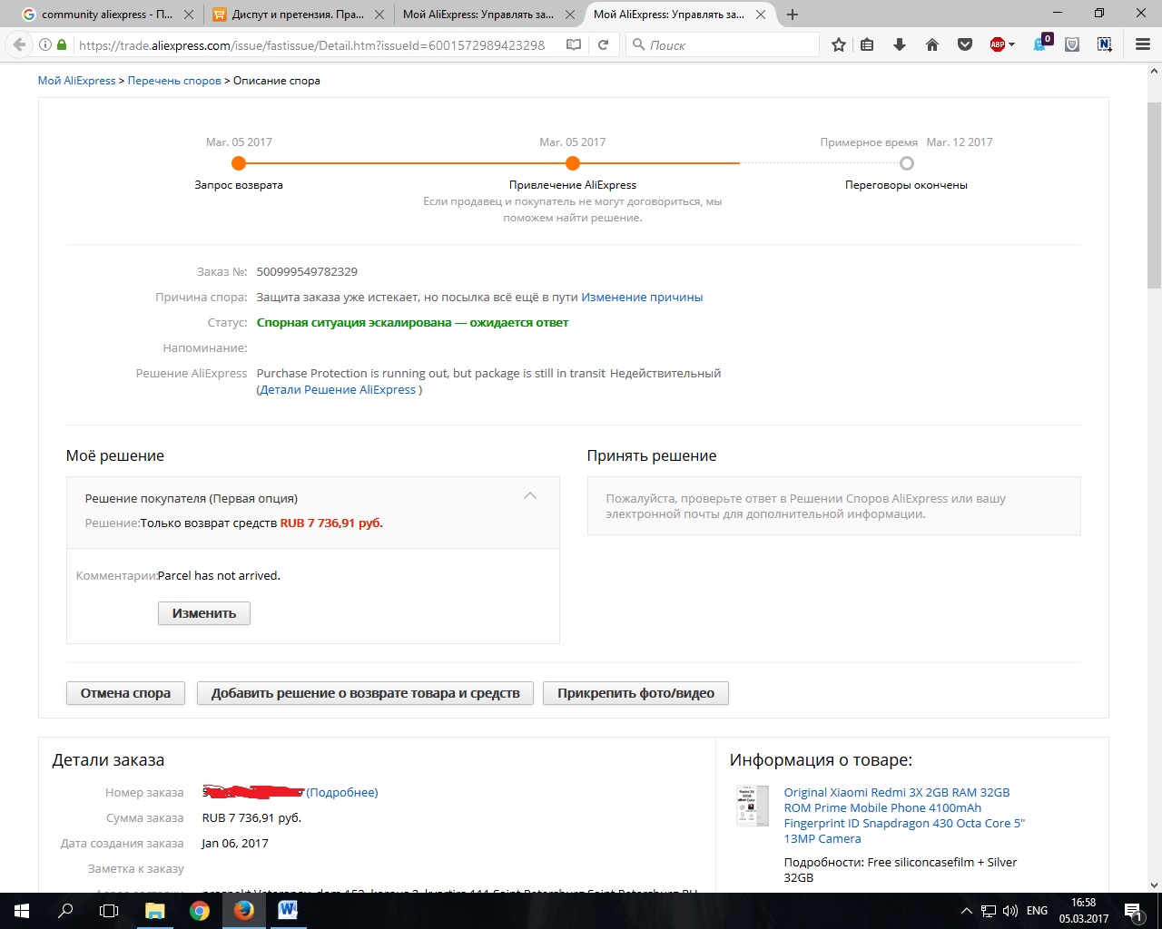
Task: Click the 'Принять решение' heading
Action: click(652, 455)
